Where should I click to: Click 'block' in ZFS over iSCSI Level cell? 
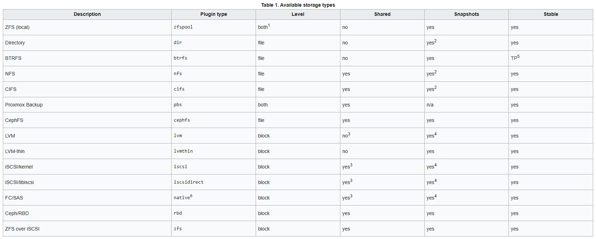[x=264, y=229]
